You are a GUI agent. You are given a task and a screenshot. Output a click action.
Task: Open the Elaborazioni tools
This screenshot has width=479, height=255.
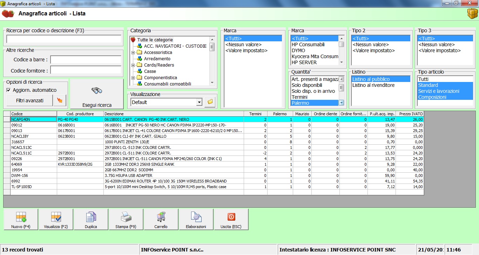196,220
